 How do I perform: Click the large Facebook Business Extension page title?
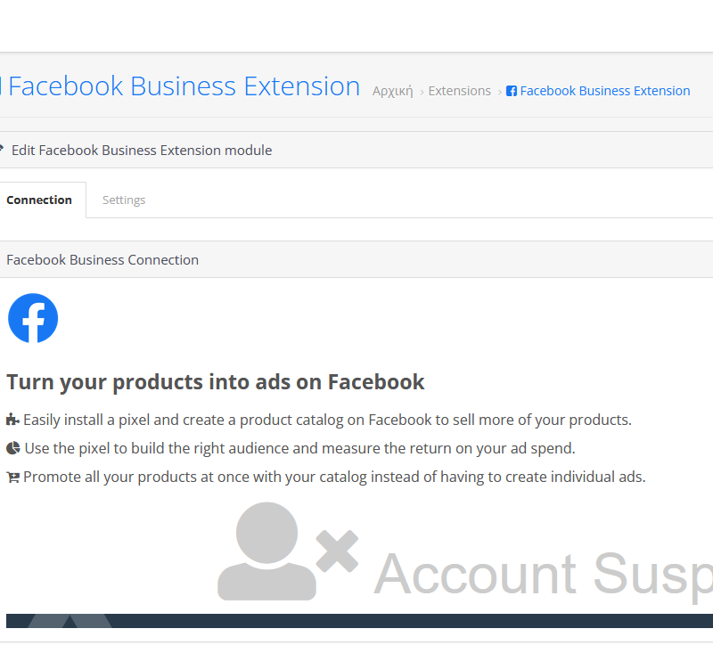(184, 86)
